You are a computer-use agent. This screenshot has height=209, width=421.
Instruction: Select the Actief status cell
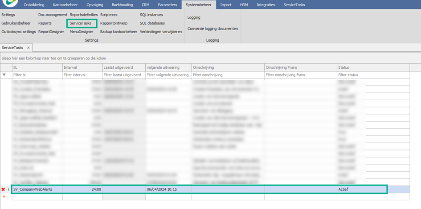coord(362,189)
